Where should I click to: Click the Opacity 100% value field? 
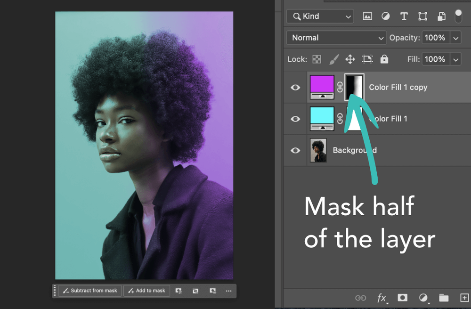(436, 38)
